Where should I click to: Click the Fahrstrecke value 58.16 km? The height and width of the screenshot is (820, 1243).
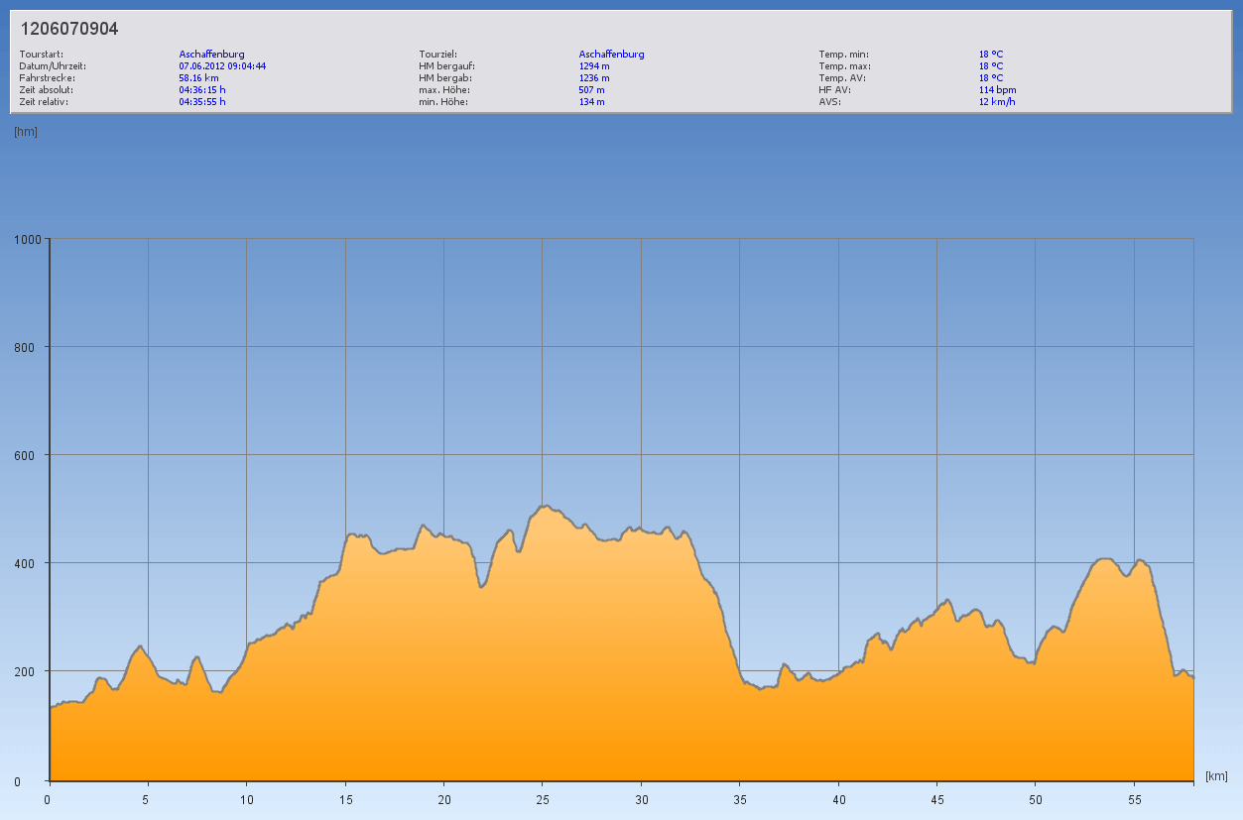click(x=198, y=77)
